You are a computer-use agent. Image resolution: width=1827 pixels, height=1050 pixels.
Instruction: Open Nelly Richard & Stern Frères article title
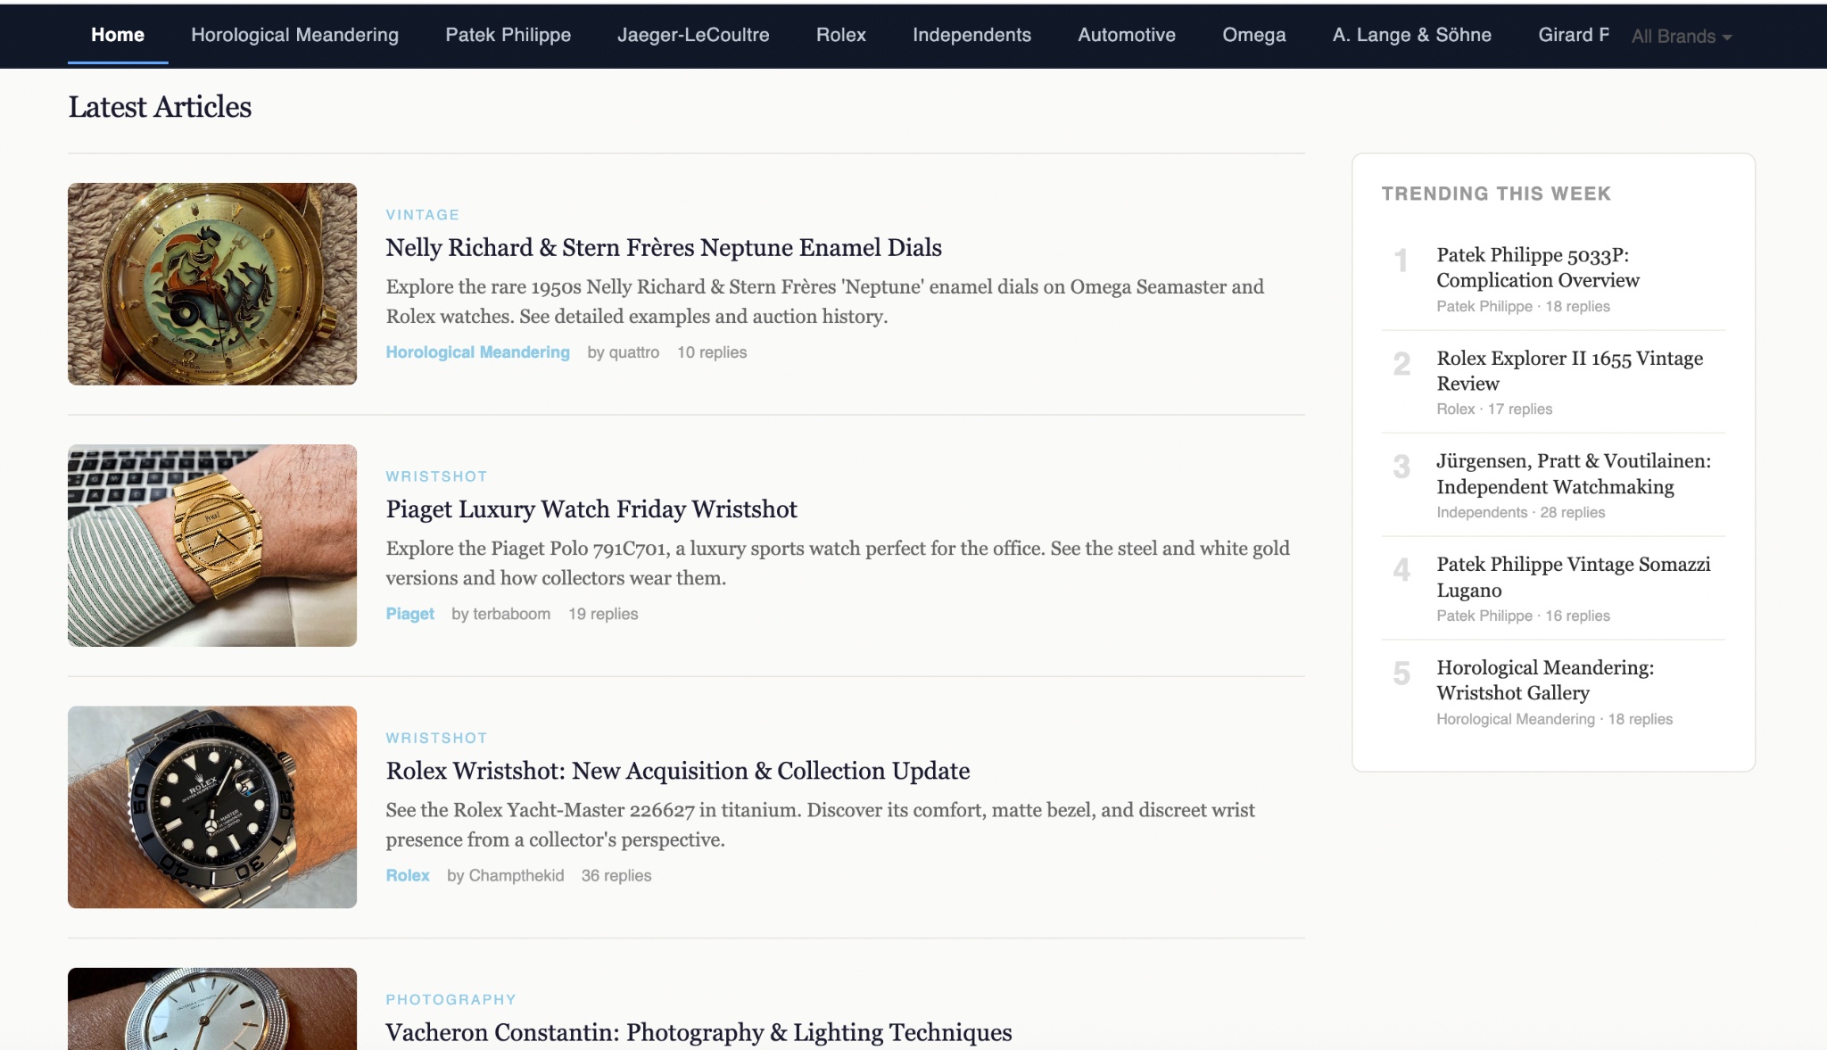(663, 247)
